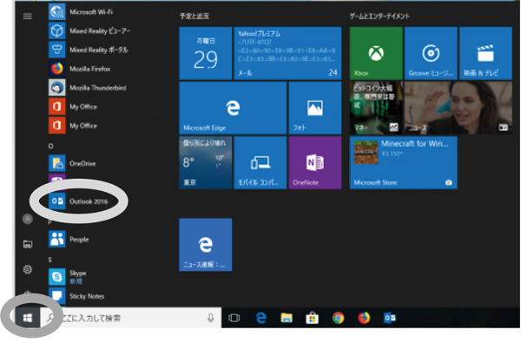
Task: Launch Google Chrome from the taskbar
Action: click(338, 318)
